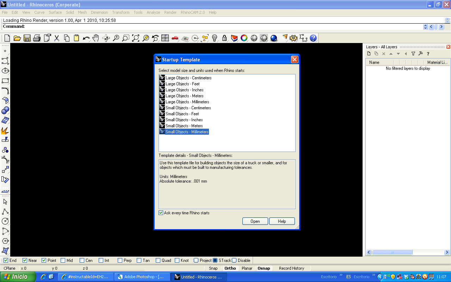Click the Edit Layers toolbar icon
This screenshot has width=451, height=282.
234,38
